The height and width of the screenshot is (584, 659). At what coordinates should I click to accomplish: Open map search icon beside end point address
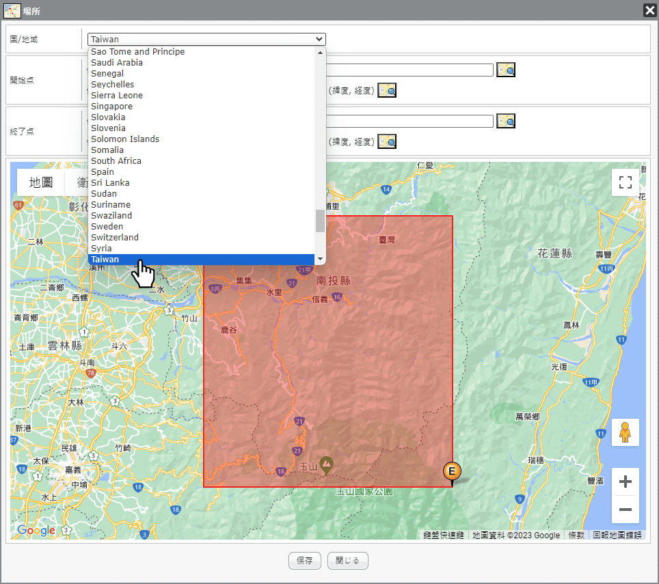coord(506,121)
